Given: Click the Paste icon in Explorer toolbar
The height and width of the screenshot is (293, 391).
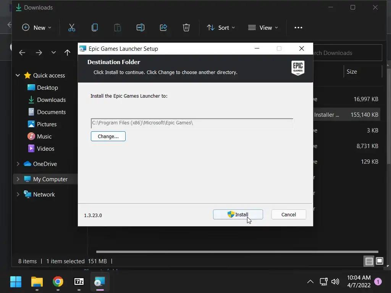Looking at the screenshot, I should (118, 27).
